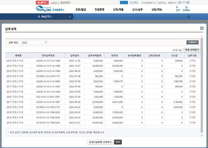
Task: Click the 조회하기 button
Action: click(193, 42)
